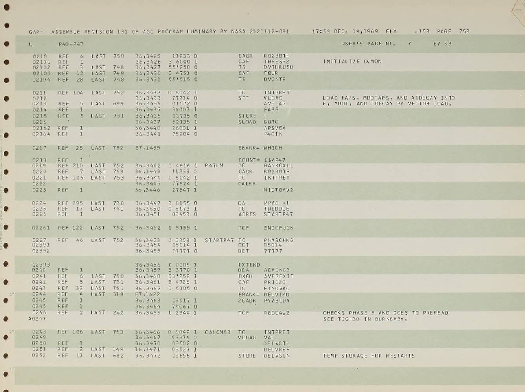Select the 'COUNT*' opcode
Viewport: 525px width, 392px height.
[x=249, y=160]
